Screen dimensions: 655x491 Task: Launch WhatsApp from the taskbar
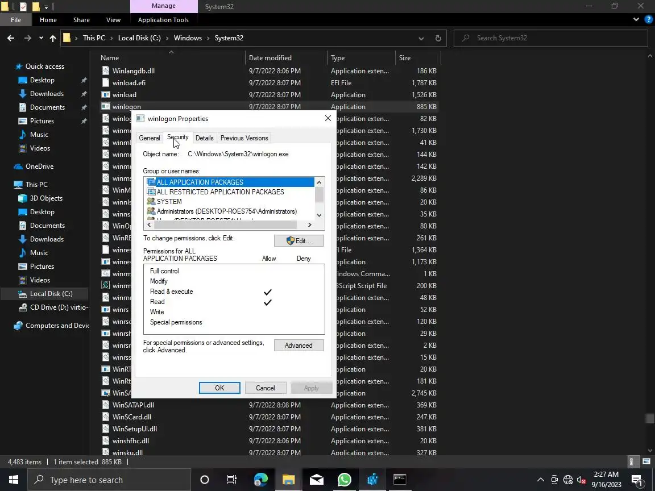click(x=344, y=480)
